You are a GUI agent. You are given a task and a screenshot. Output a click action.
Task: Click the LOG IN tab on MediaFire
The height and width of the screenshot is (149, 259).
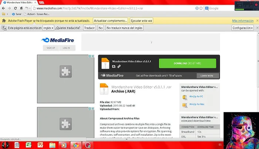[66, 48]
